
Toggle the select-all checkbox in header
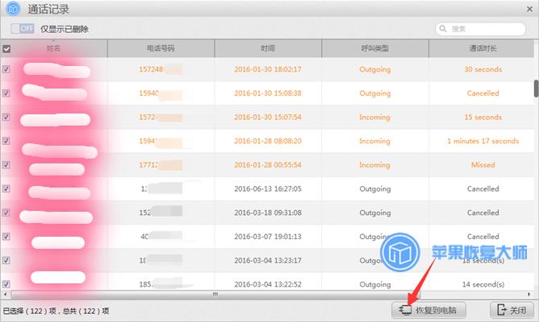tap(7, 49)
